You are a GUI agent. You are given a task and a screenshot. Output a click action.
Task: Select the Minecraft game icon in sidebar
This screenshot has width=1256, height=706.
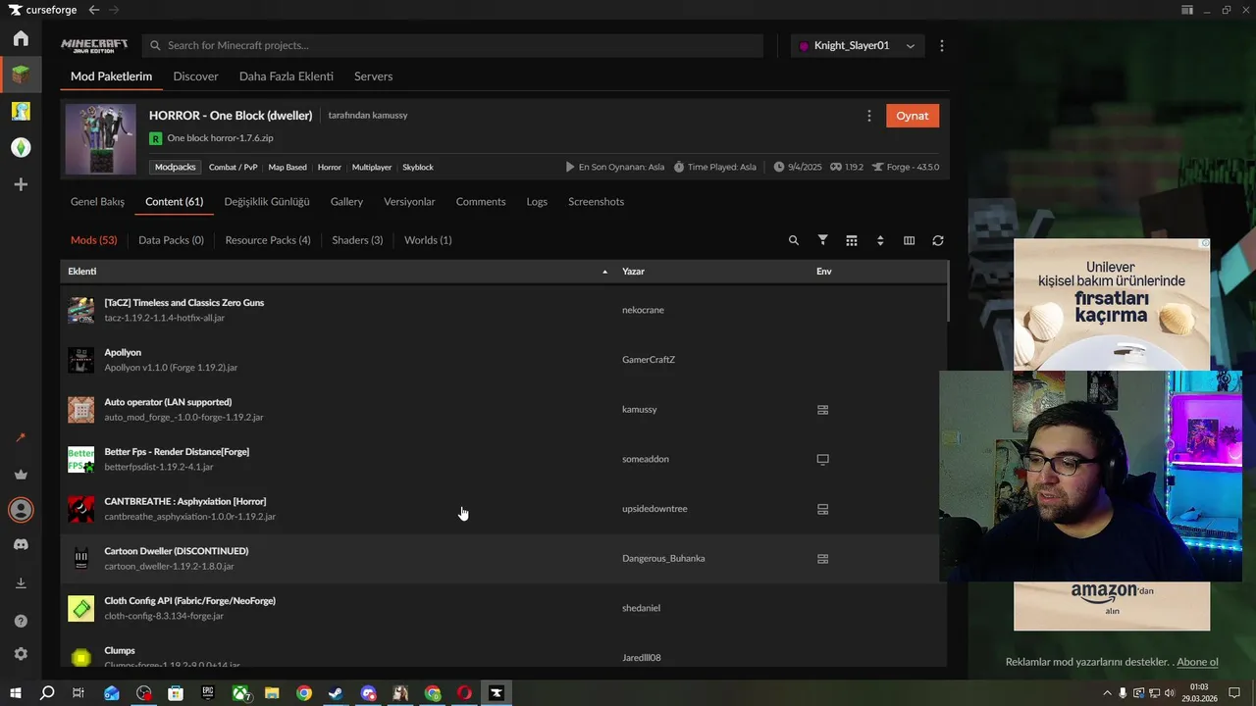click(21, 74)
